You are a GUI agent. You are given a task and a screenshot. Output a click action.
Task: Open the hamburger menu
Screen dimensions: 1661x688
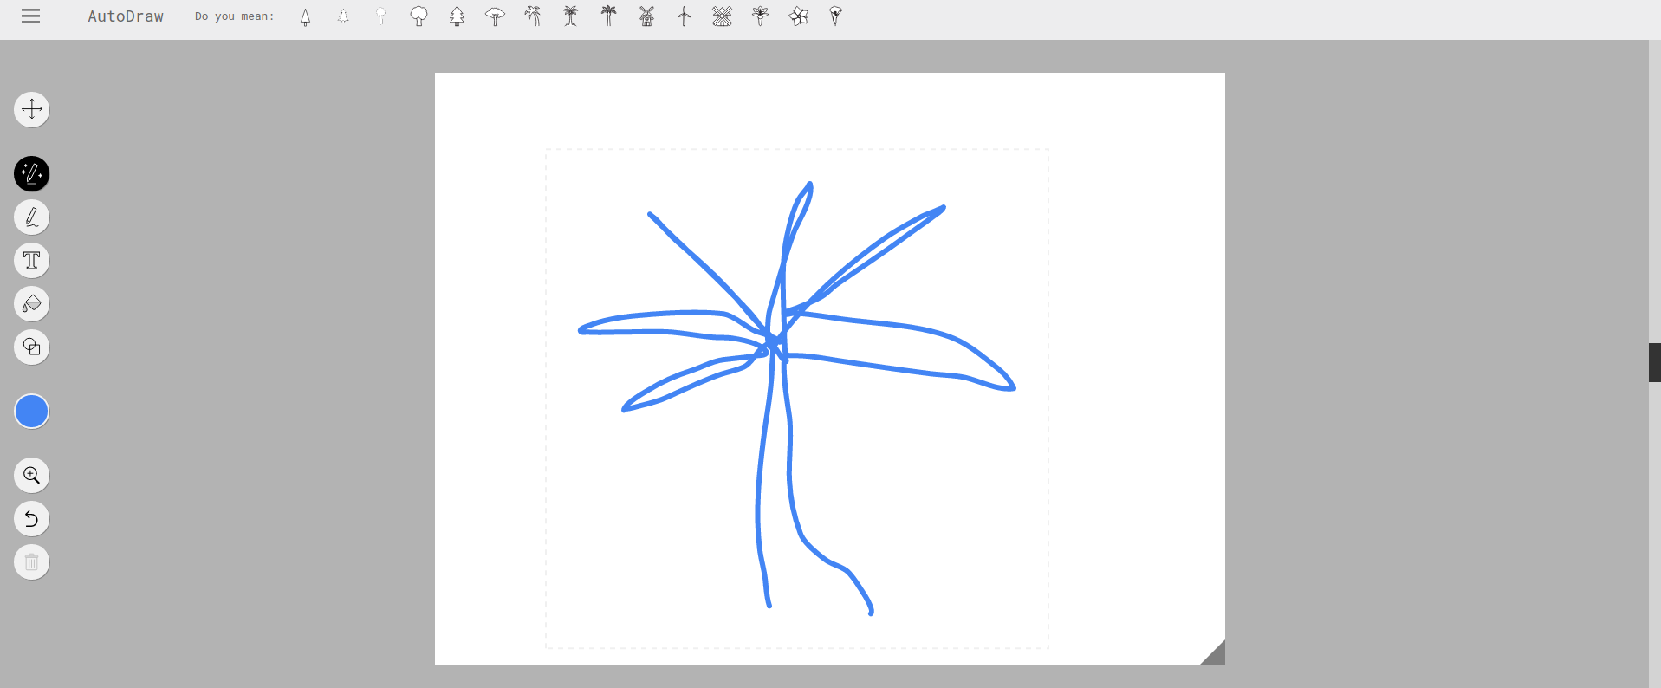coord(30,16)
